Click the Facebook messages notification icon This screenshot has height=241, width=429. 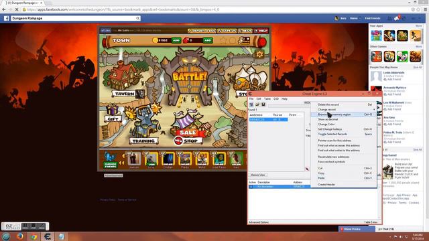click(x=396, y=18)
